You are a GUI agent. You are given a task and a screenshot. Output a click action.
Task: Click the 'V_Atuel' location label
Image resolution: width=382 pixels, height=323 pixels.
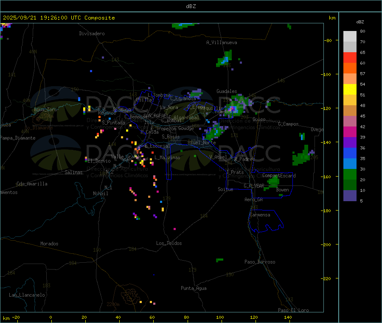(x=218, y=157)
